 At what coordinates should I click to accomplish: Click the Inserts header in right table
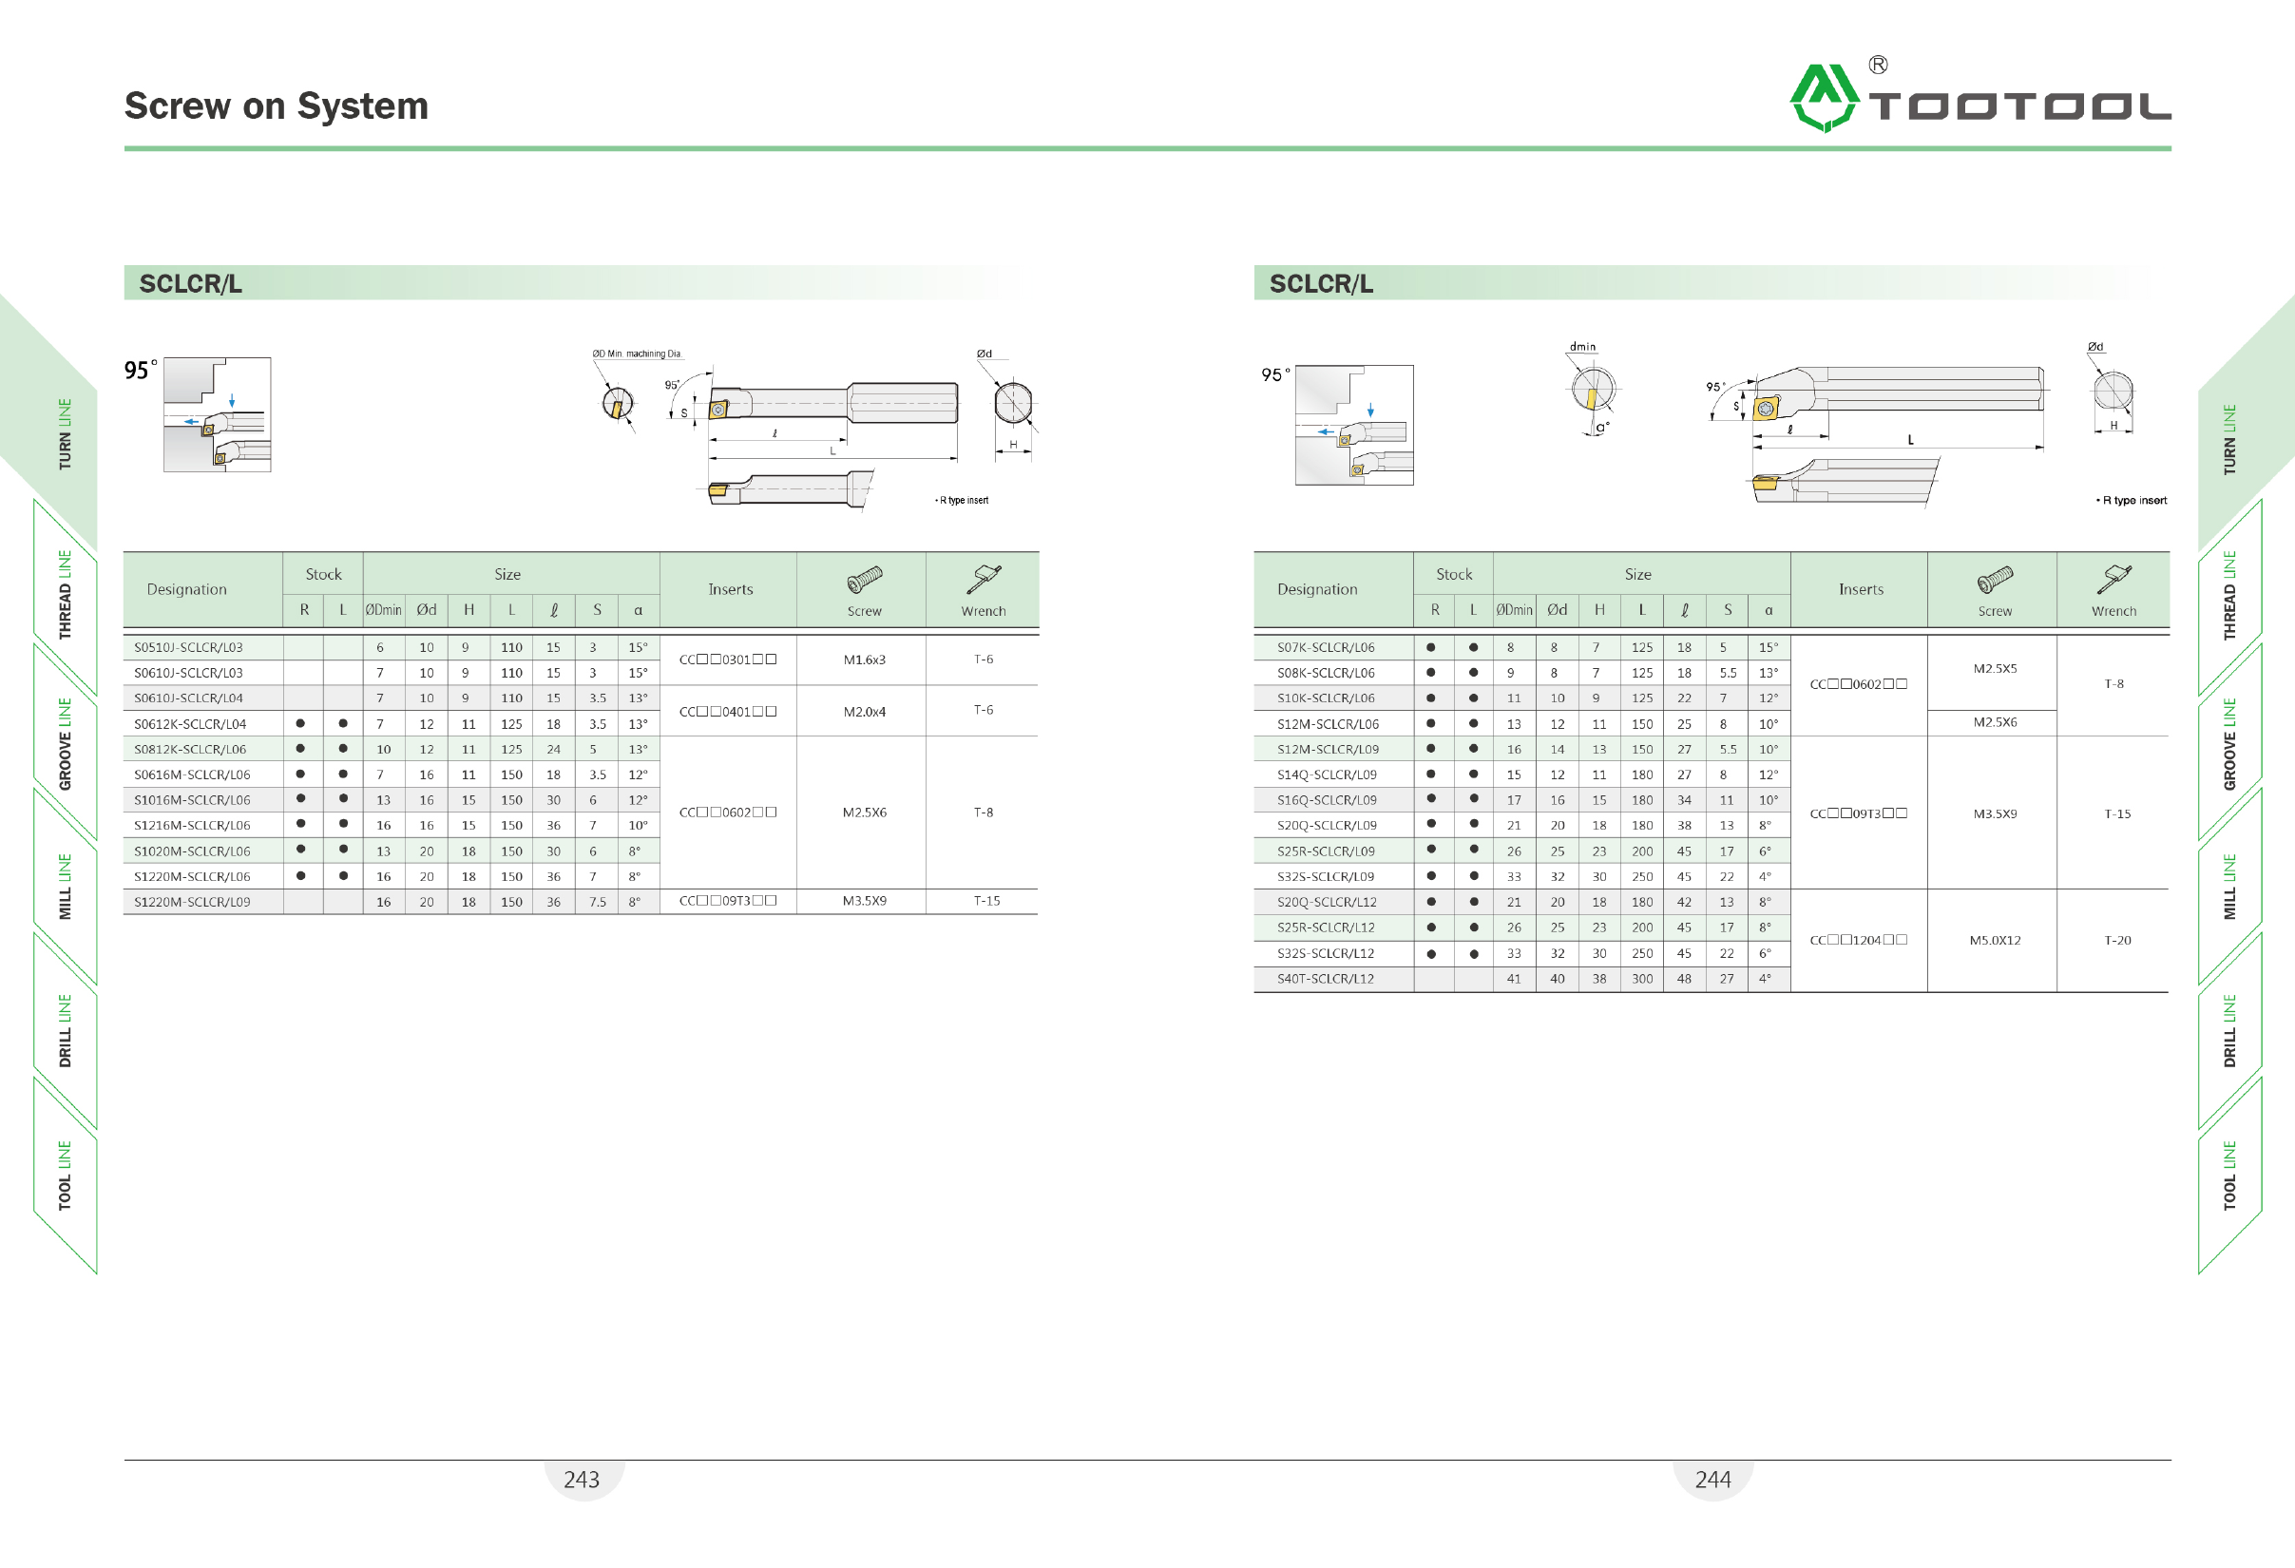click(1861, 589)
